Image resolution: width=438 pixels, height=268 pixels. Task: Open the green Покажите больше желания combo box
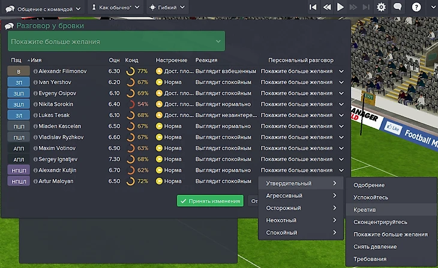pos(116,41)
